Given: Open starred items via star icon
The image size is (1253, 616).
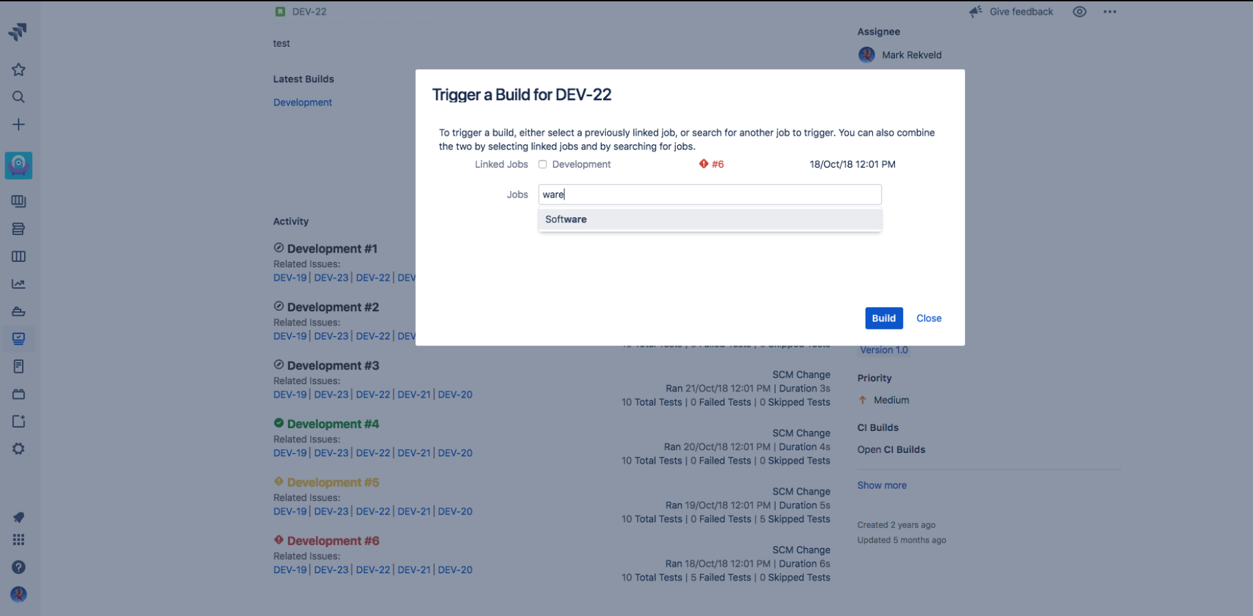Looking at the screenshot, I should pos(18,69).
